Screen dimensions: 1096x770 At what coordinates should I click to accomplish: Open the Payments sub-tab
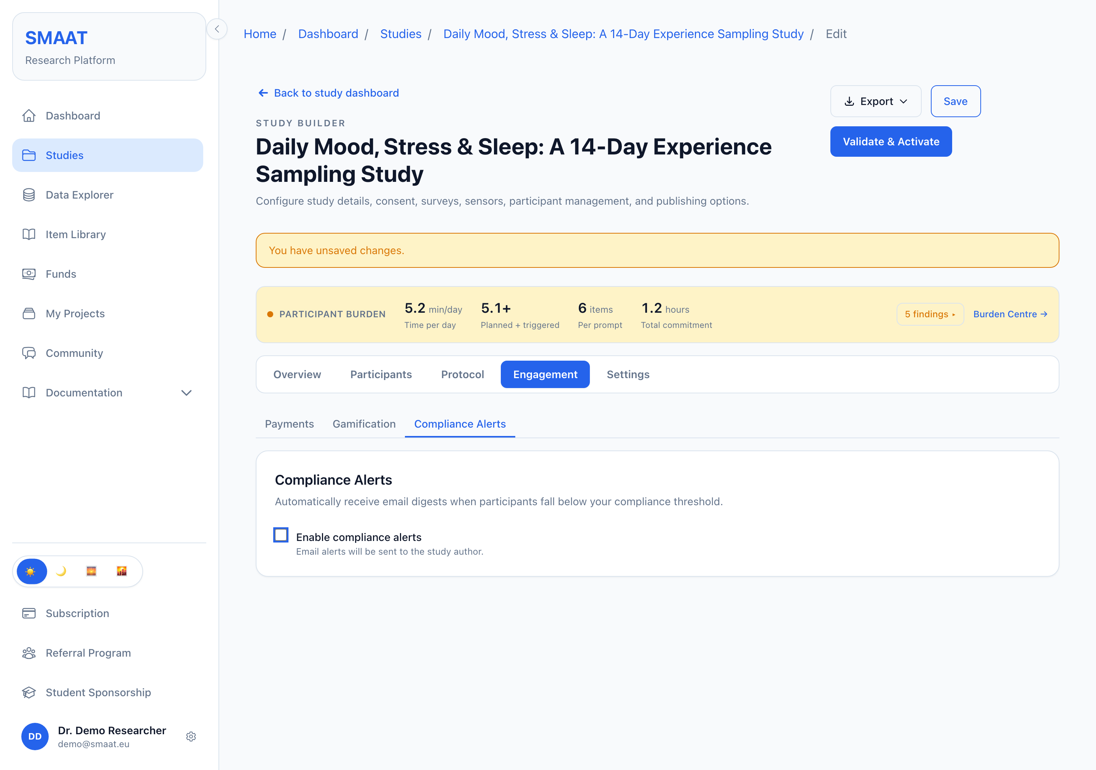coord(289,424)
